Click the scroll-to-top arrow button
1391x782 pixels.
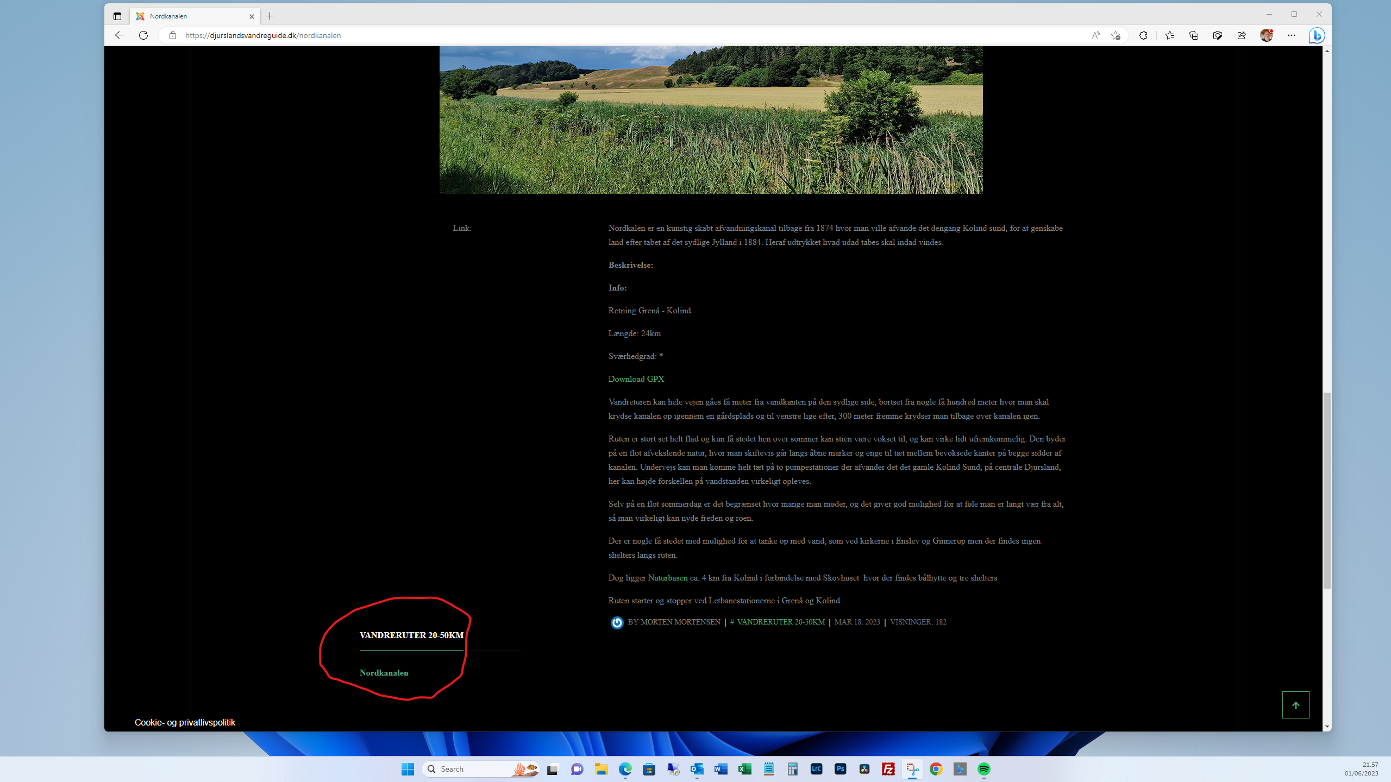[x=1295, y=705]
